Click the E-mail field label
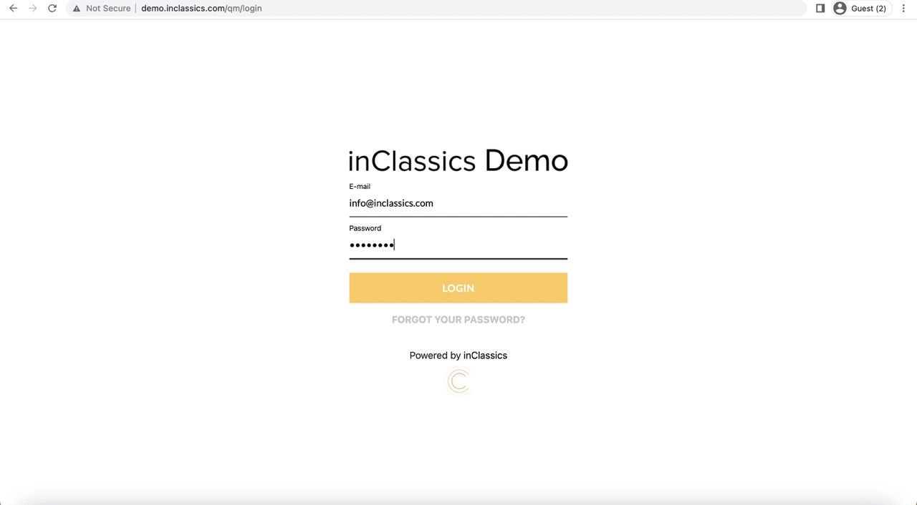Image resolution: width=917 pixels, height=505 pixels. [x=360, y=186]
